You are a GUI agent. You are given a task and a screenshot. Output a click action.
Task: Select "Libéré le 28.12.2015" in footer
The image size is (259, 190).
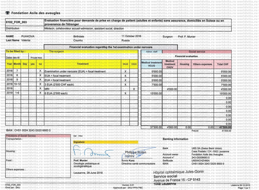pos(240,185)
